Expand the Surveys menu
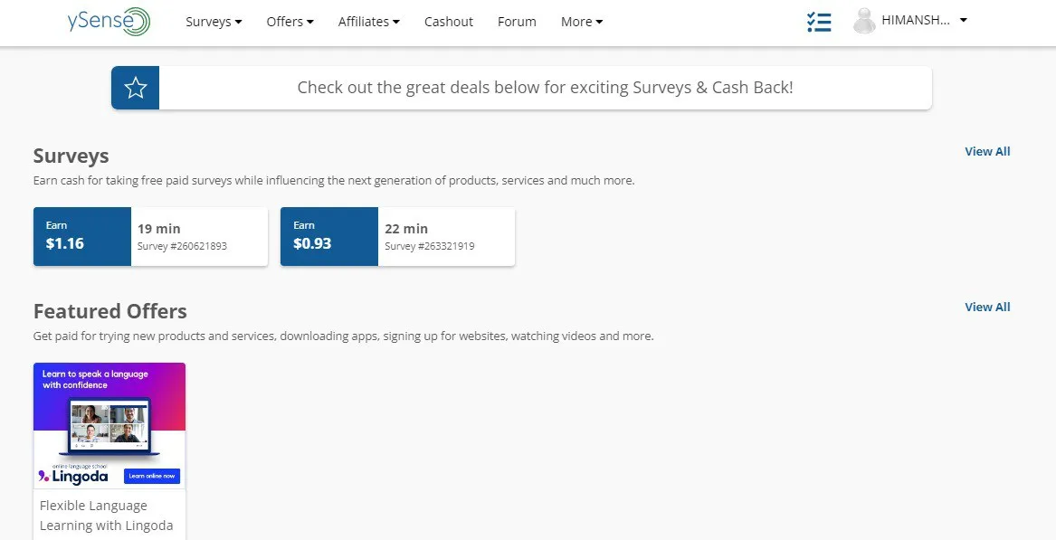1056x540 pixels. click(214, 22)
